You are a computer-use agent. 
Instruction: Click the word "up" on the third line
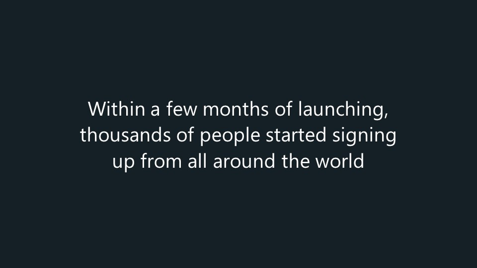pyautogui.click(x=122, y=163)
